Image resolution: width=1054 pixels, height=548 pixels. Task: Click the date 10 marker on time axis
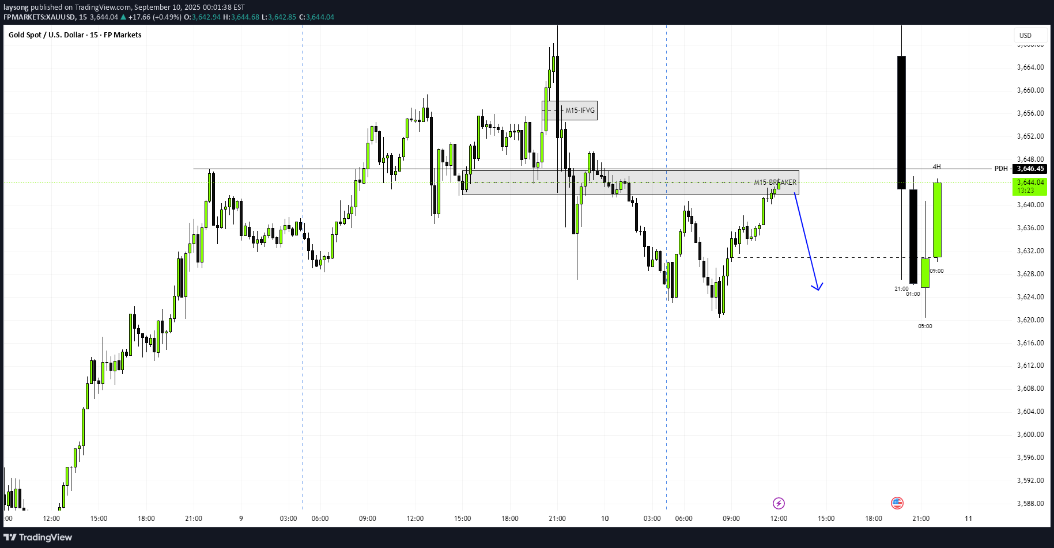[605, 519]
